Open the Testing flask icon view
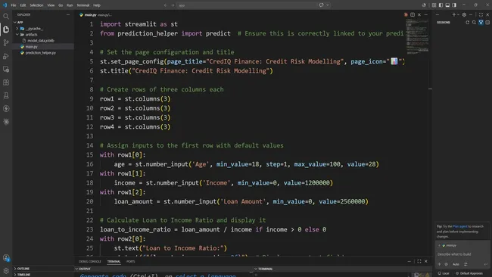 tap(6, 95)
